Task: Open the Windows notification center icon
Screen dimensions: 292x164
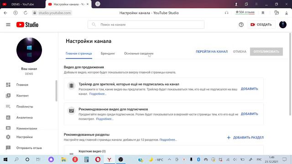Action: tap(284, 159)
